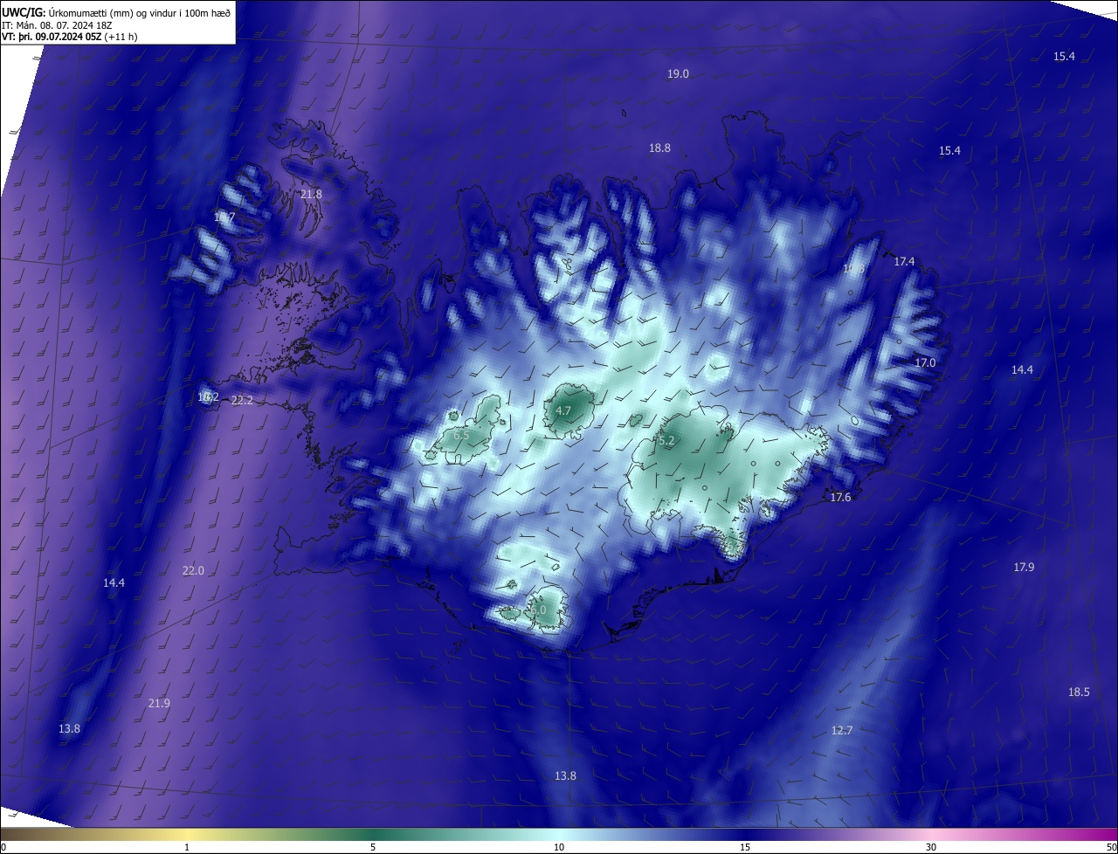Click the 17.4 value label on the map
This screenshot has height=854, width=1118.
[904, 262]
